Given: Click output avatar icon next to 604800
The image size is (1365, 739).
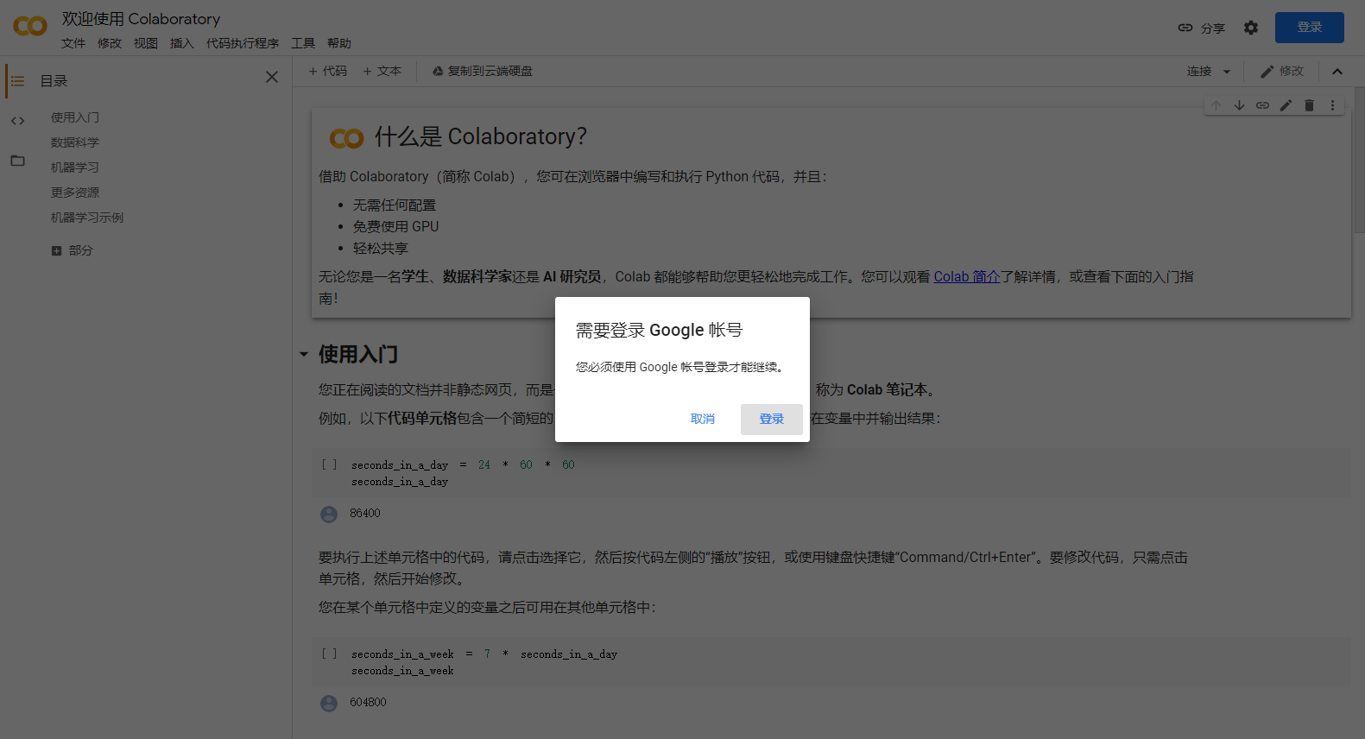Looking at the screenshot, I should coord(329,704).
